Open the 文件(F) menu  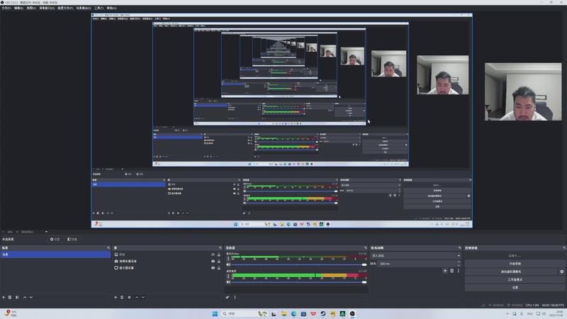6,8
